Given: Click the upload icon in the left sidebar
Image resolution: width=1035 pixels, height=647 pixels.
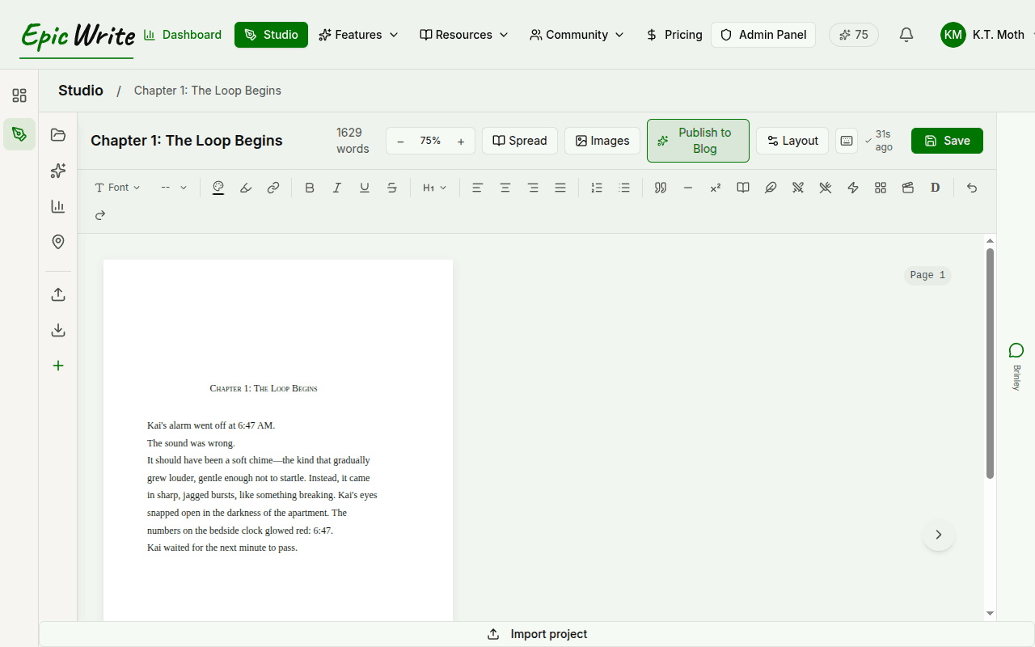Looking at the screenshot, I should (x=57, y=294).
